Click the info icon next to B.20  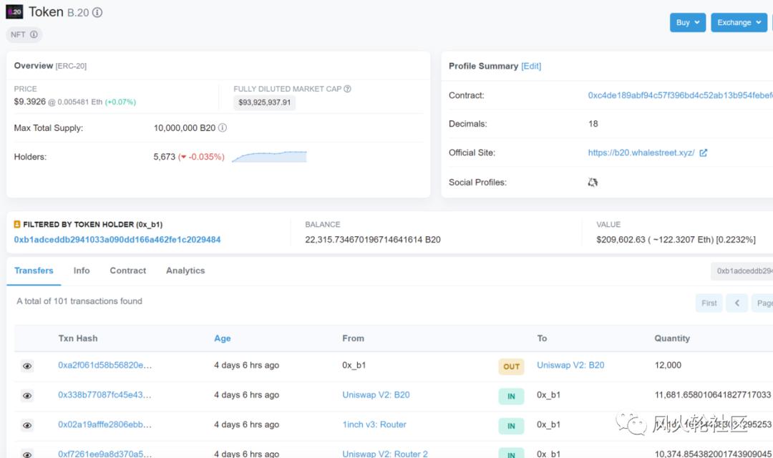point(97,12)
